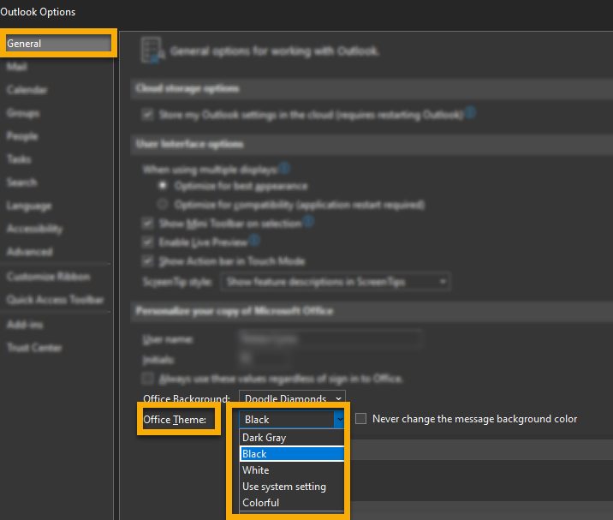
Task: Toggle Show Action bar in Touch Mode
Action: [148, 261]
